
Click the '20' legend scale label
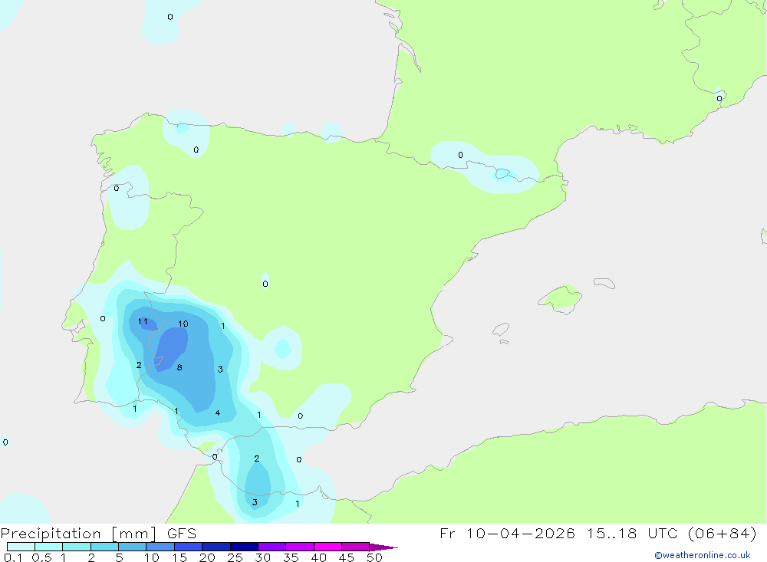[x=207, y=557]
